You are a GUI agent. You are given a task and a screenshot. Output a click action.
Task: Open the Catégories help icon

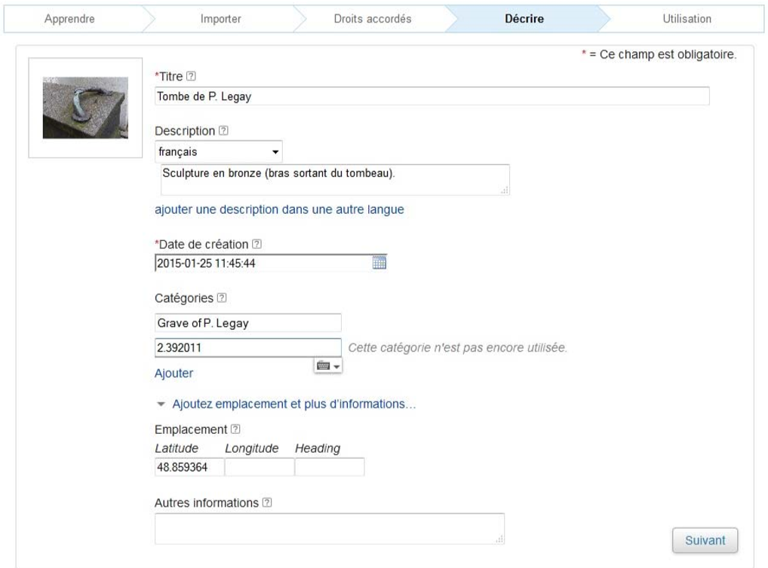click(x=222, y=298)
